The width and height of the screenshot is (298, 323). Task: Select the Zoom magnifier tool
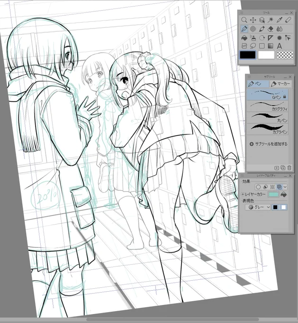pyautogui.click(x=244, y=20)
